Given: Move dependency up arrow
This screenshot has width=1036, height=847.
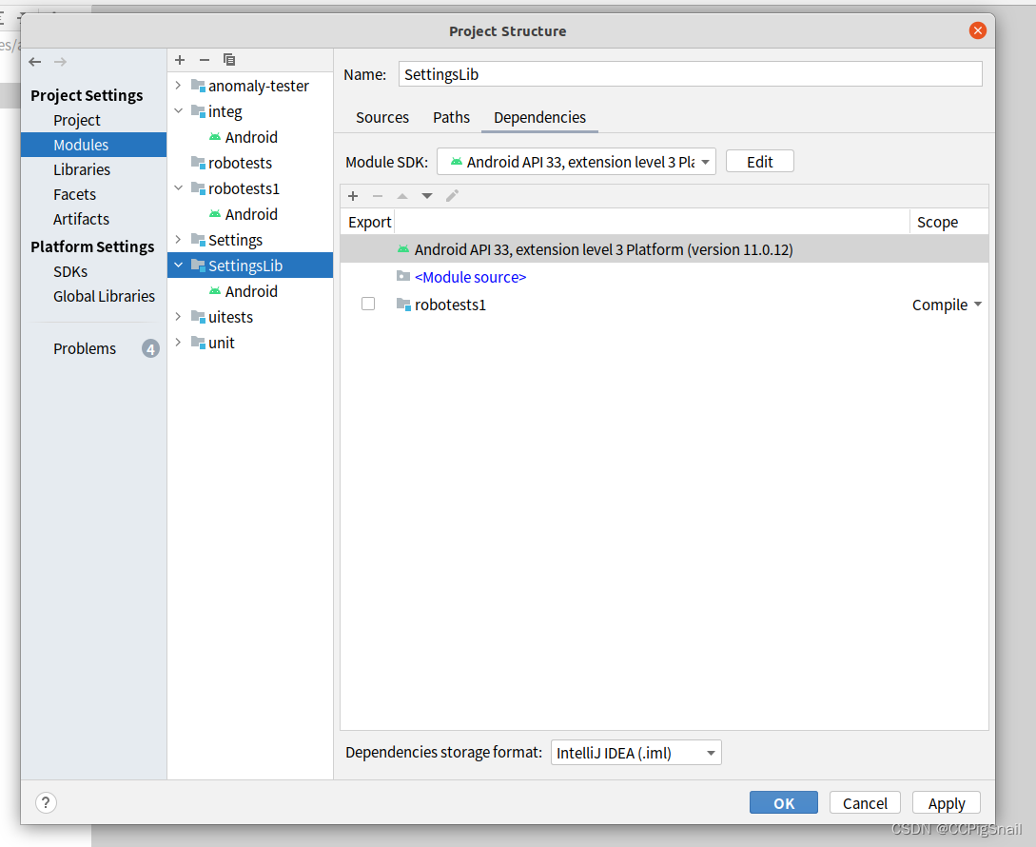Looking at the screenshot, I should pyautogui.click(x=401, y=196).
